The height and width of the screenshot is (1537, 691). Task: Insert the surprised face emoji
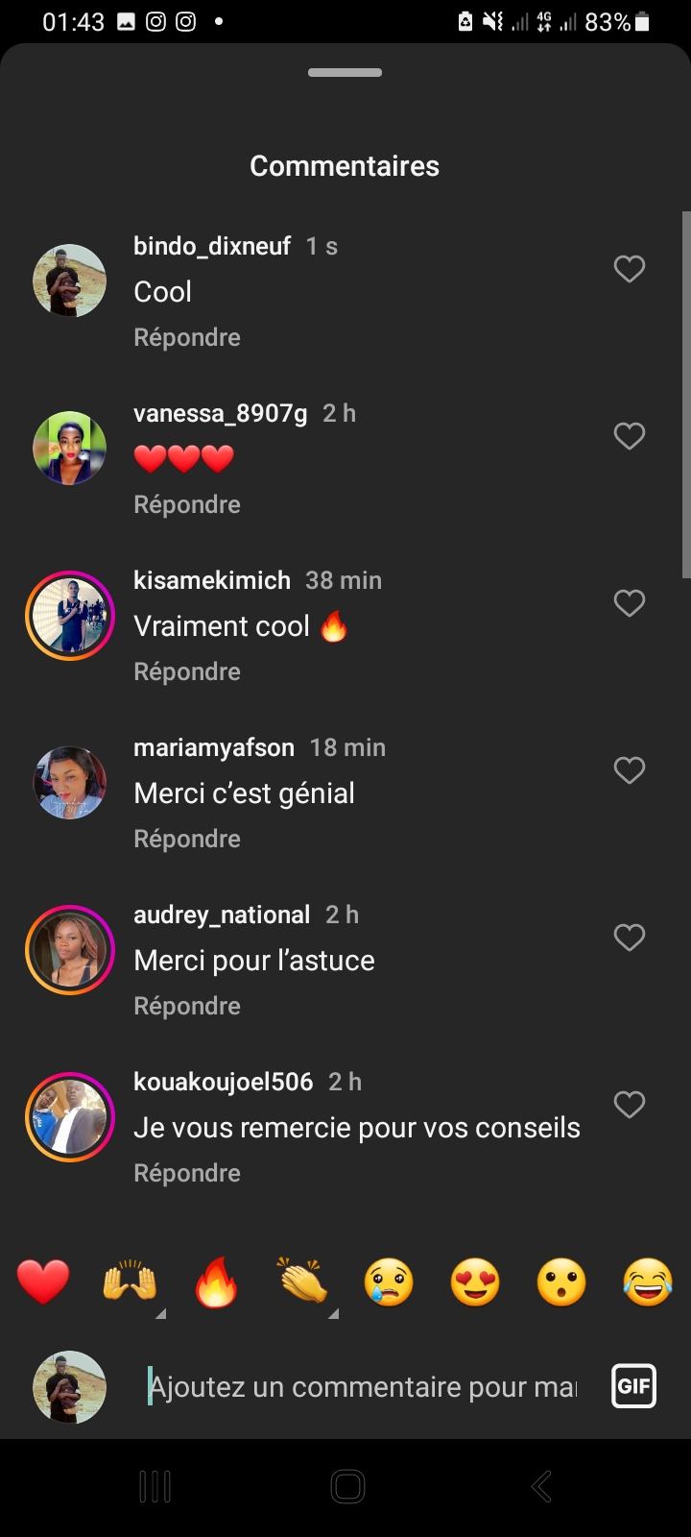coord(561,1282)
